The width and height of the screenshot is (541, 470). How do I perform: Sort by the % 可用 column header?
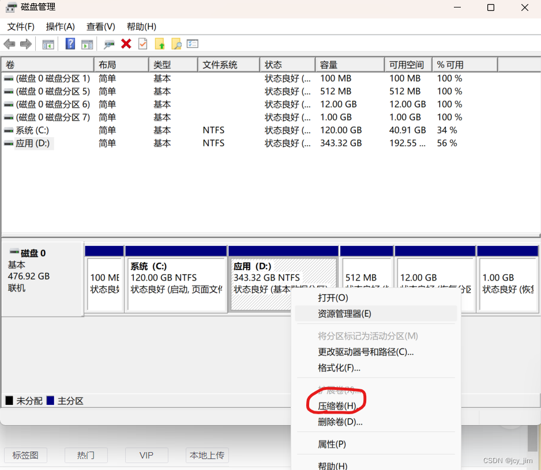(x=465, y=65)
